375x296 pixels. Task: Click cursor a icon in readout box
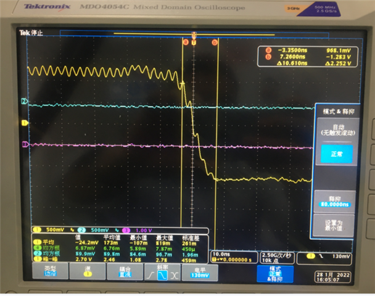click(x=268, y=50)
